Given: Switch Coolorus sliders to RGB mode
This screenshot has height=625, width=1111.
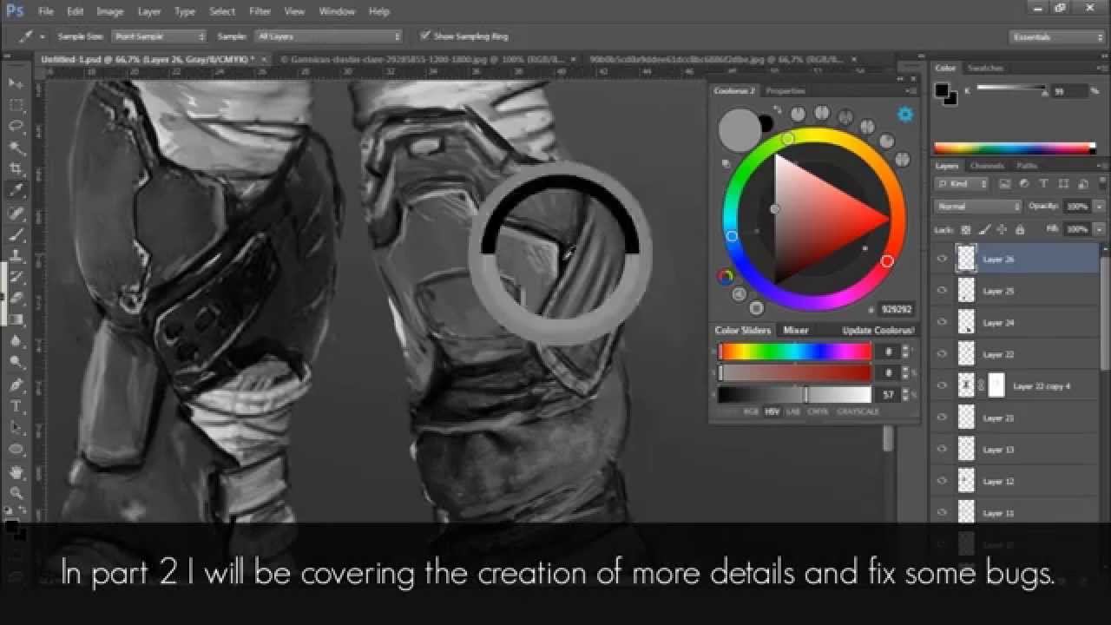Looking at the screenshot, I should pos(751,411).
